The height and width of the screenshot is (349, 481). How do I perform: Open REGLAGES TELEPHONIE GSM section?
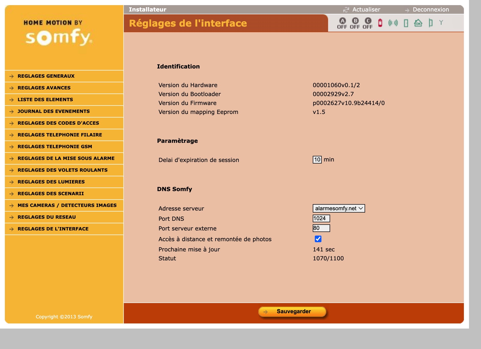coord(55,147)
